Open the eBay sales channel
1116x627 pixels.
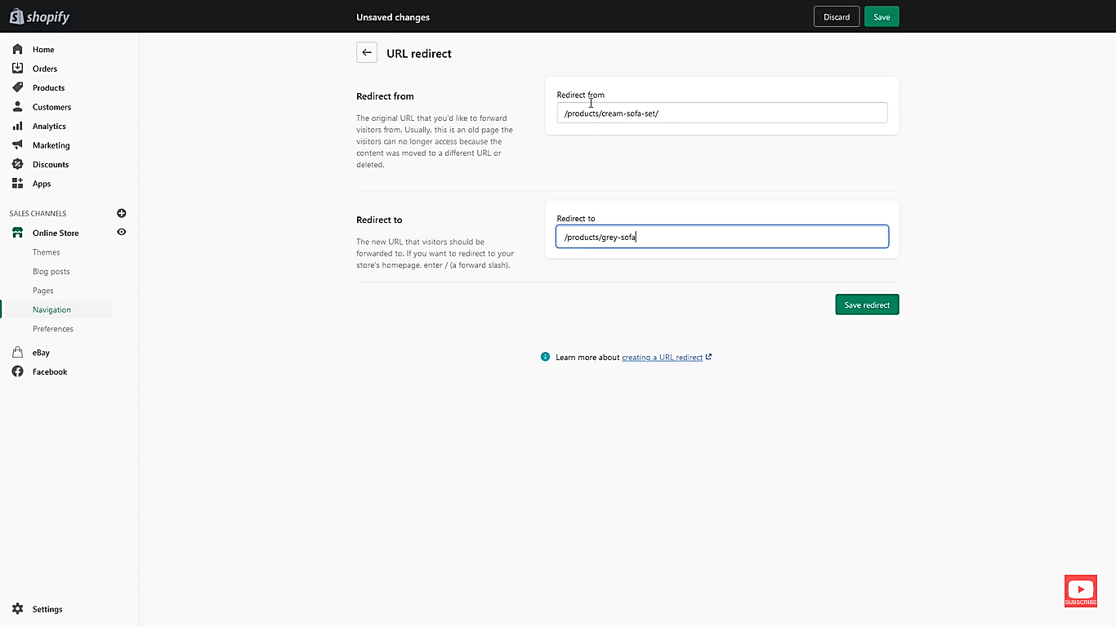tap(41, 353)
